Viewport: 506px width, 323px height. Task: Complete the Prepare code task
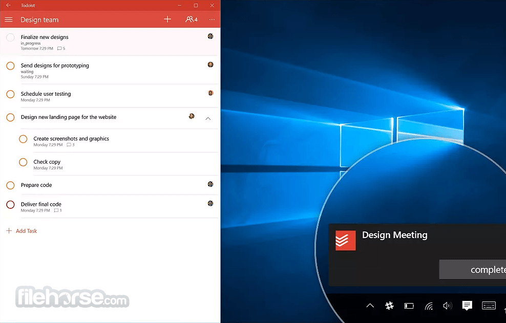(10, 185)
